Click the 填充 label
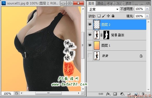This screenshot has height=98, width=152. [x=130, y=16]
